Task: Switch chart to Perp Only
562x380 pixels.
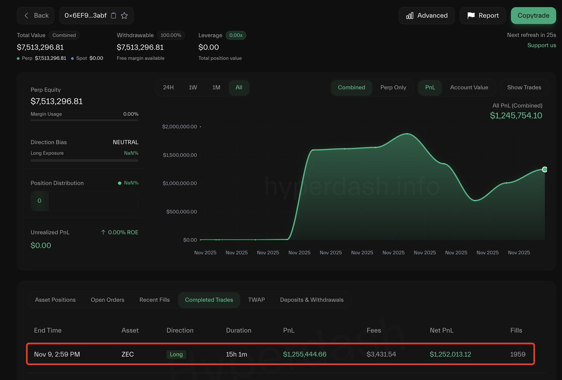Action: [x=393, y=88]
